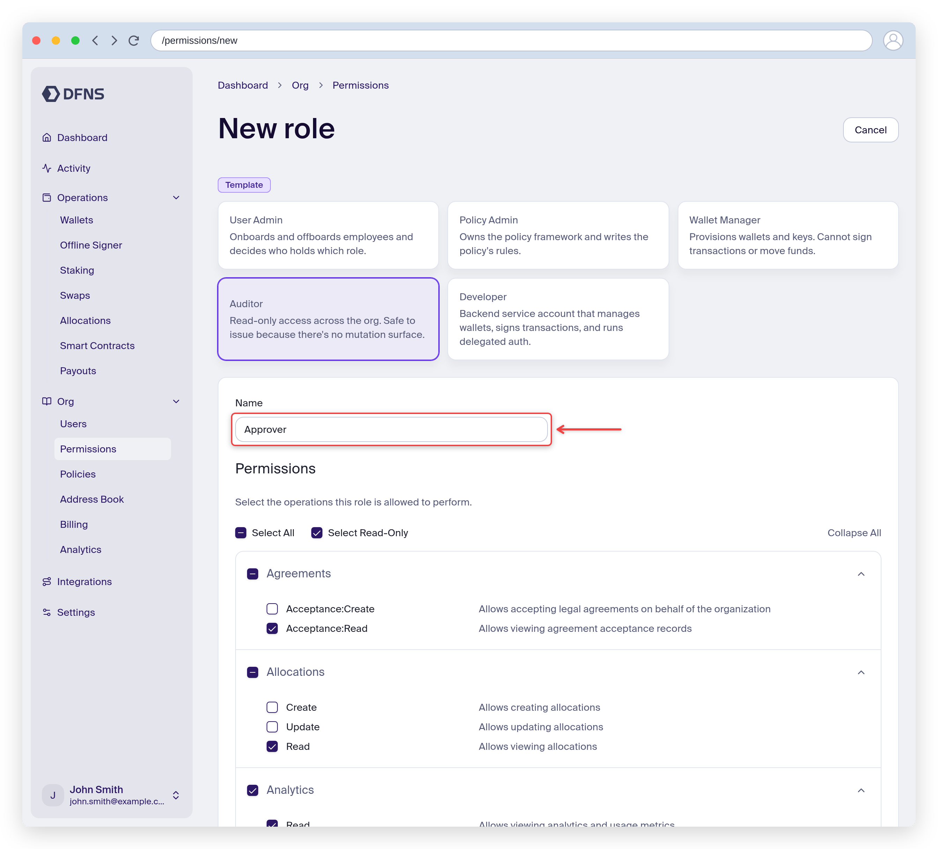Open the browser profile avatar icon
This screenshot has width=938, height=849.
click(893, 40)
